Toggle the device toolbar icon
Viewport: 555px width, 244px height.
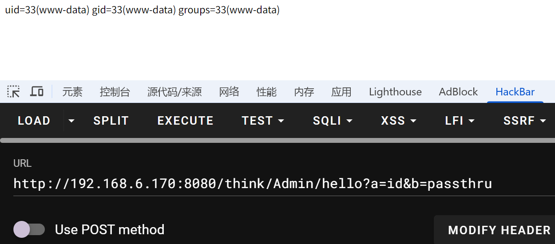tap(36, 92)
